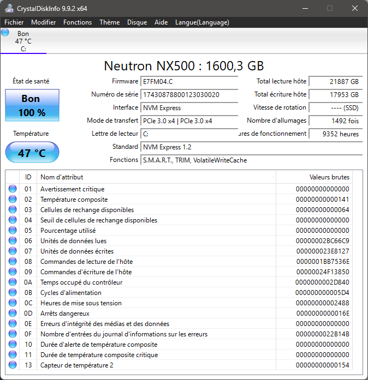
Task: Click status icon for Commandes d'écriture de l'hôte
Action: 13,272
